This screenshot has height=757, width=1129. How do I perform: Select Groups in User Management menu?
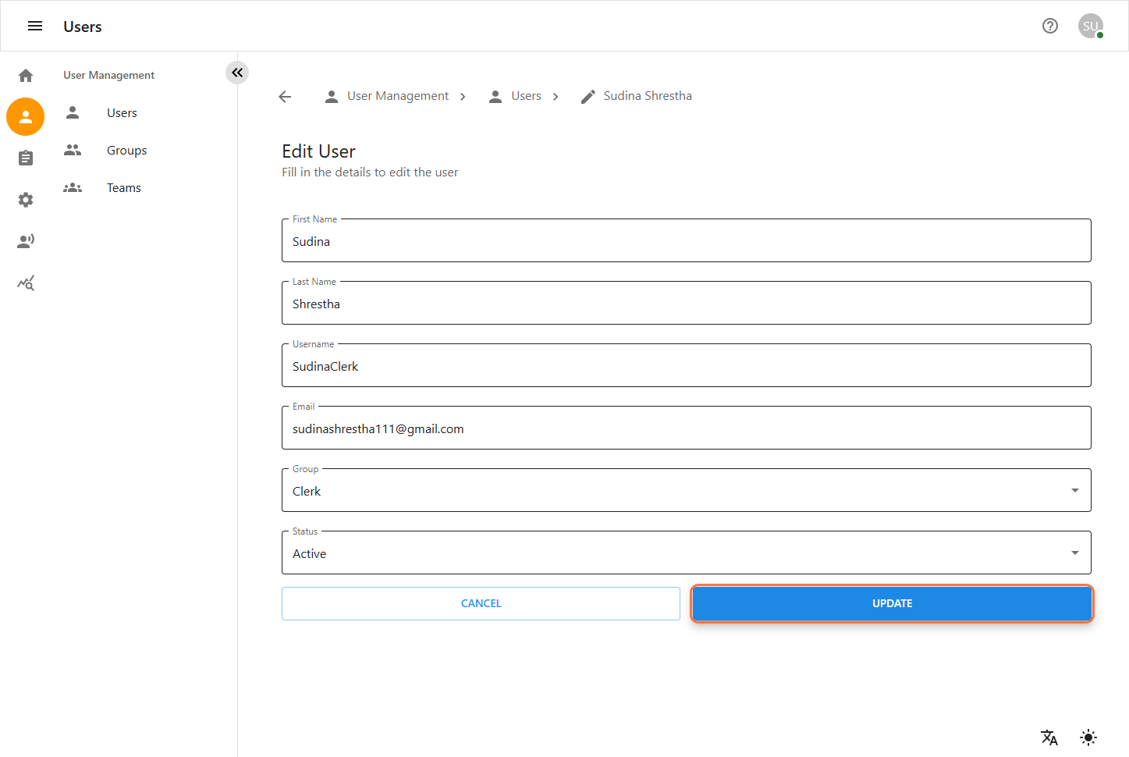click(126, 151)
